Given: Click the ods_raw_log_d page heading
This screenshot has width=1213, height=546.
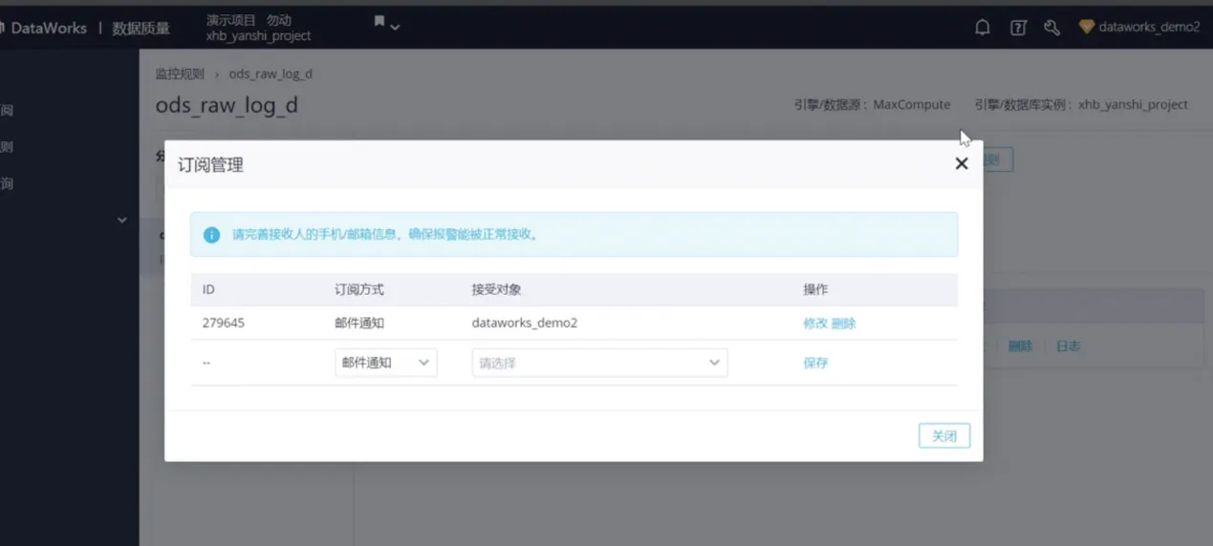Looking at the screenshot, I should click(x=227, y=105).
